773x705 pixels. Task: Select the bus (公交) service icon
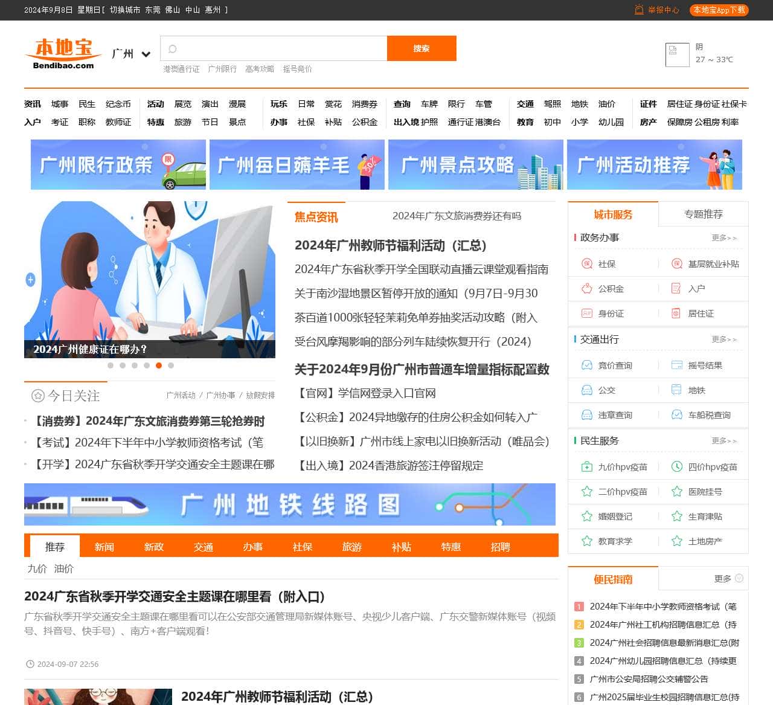point(586,390)
